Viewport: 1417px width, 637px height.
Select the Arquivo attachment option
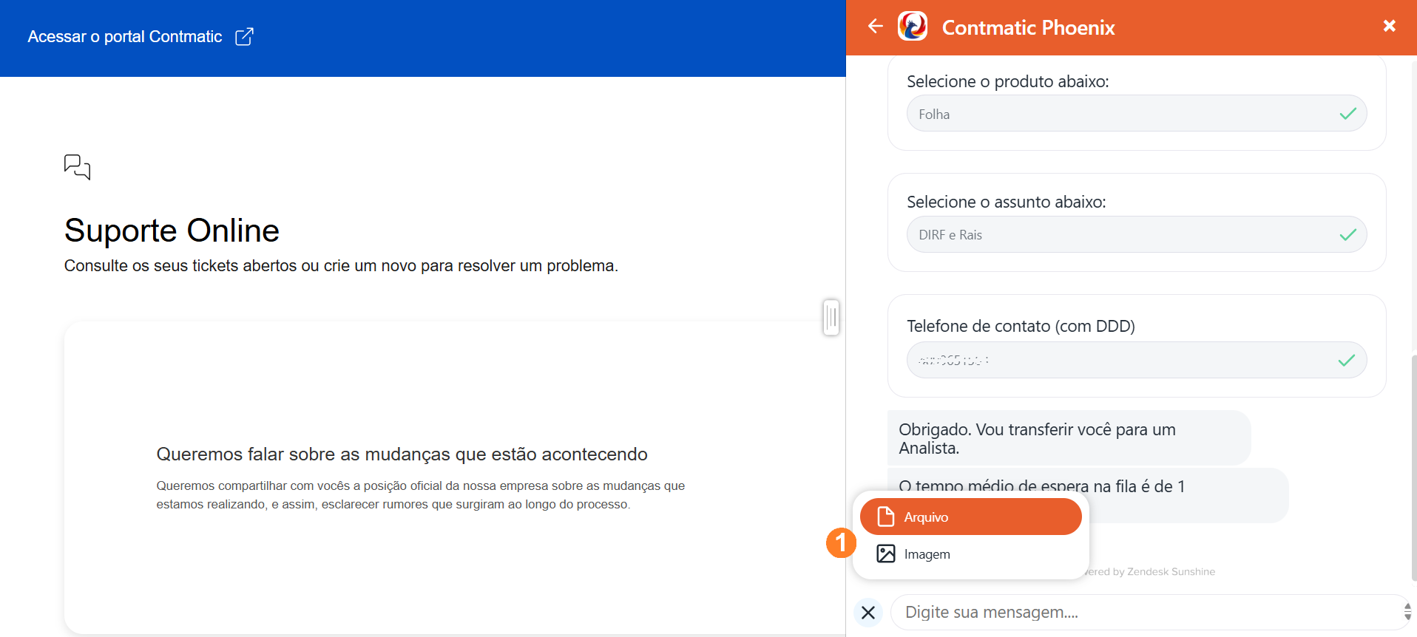click(x=970, y=517)
